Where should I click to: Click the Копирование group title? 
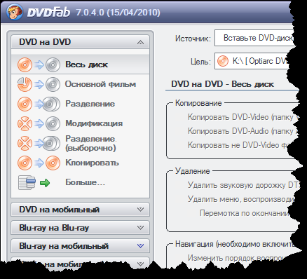pos(198,103)
